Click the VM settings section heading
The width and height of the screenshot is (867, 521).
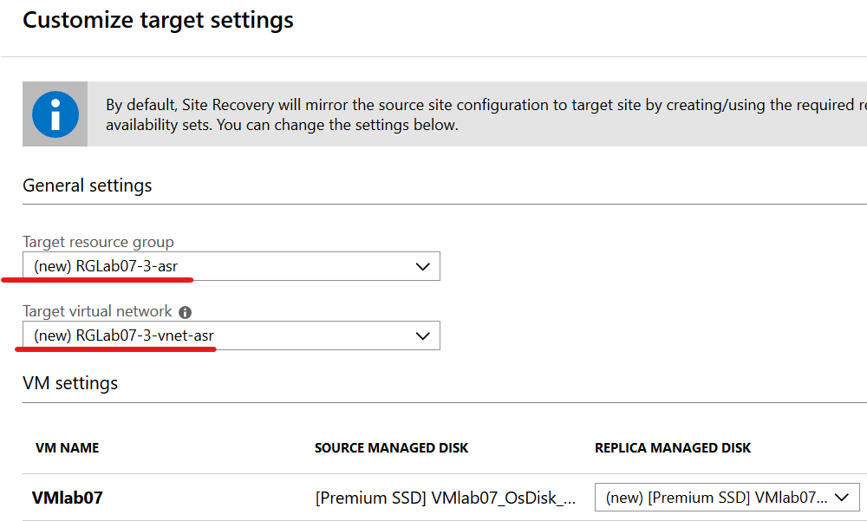point(70,383)
